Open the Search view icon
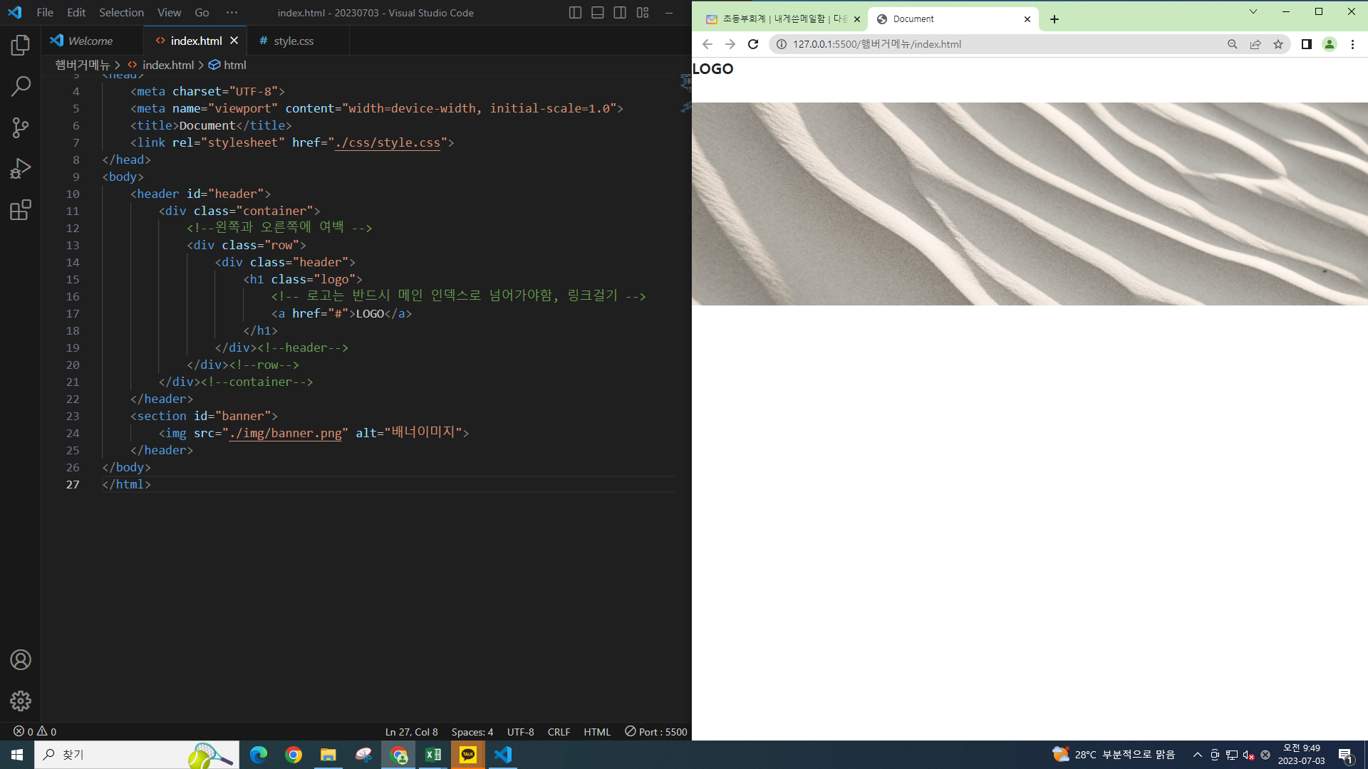Screen dimensions: 1368x769 point(21,87)
